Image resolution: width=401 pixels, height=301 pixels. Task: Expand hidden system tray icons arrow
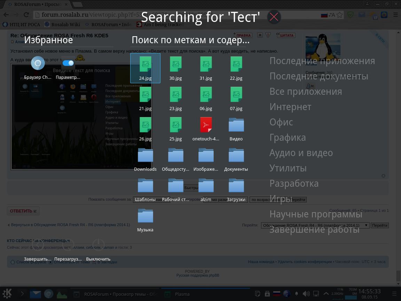[326, 294]
